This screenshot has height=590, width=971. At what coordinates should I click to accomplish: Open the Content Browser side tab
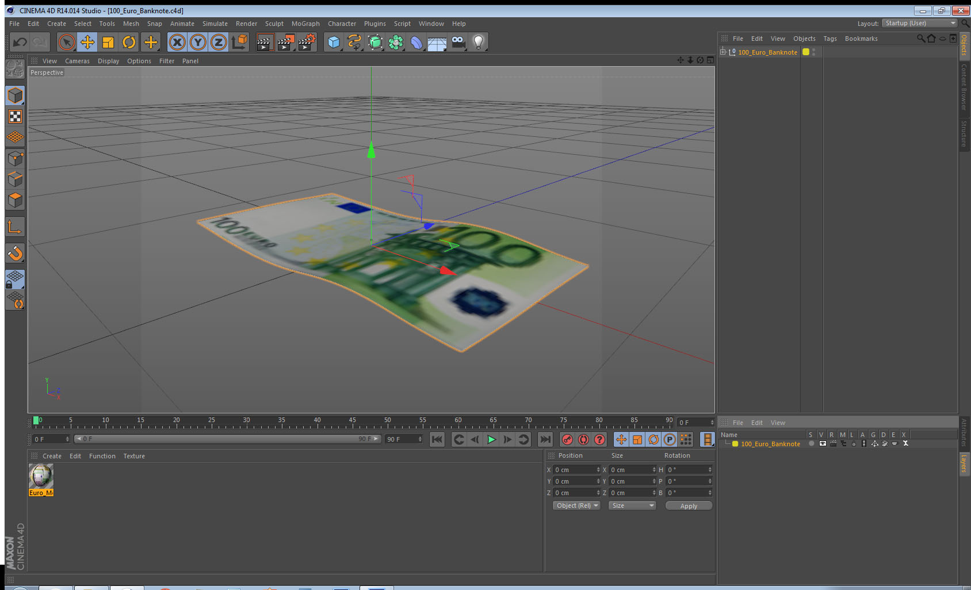tap(964, 87)
